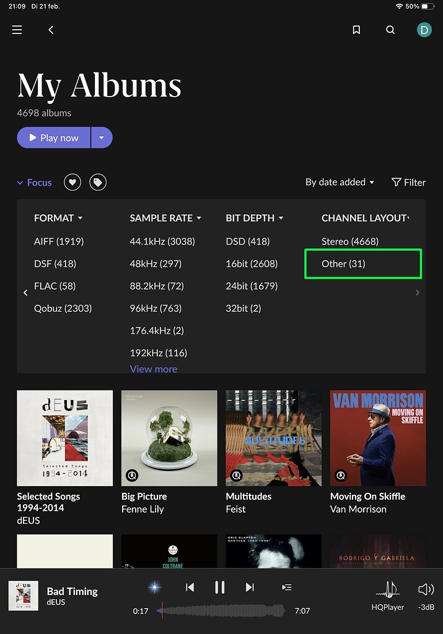This screenshot has width=443, height=634.
Task: Select the tag focus icon
Action: 98,182
